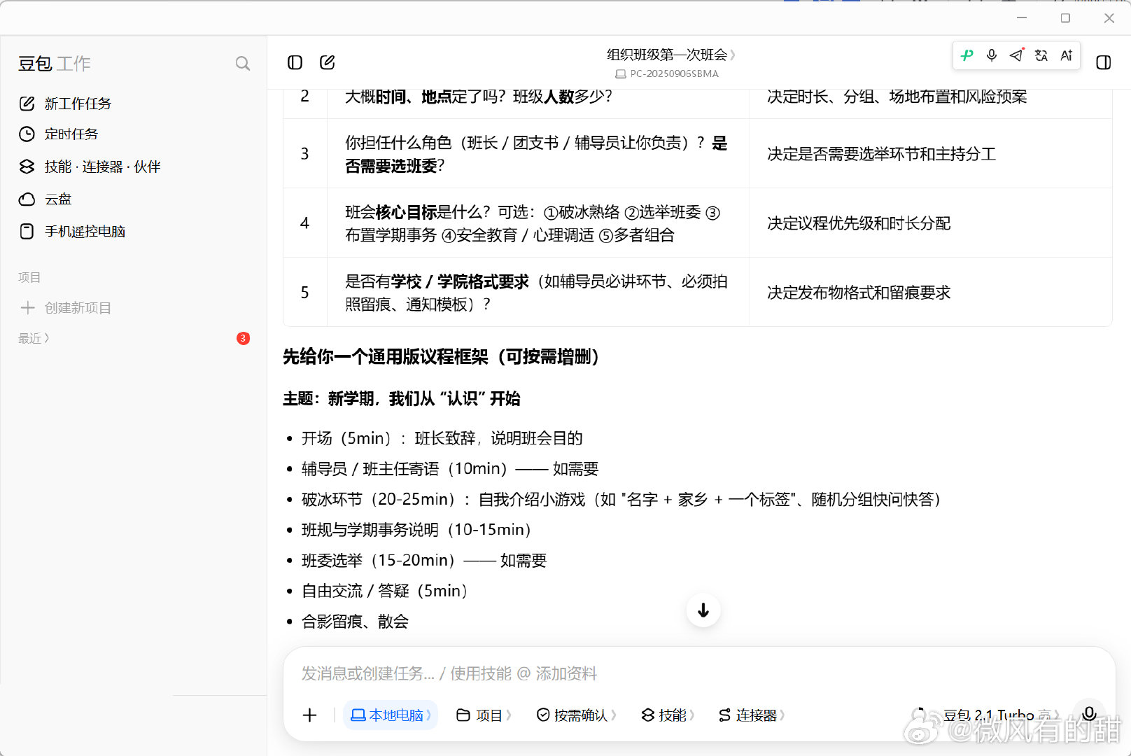Click table cell 决定是否需要选举环节和主持分工
Viewport: 1131px width, 756px height.
click(x=881, y=154)
